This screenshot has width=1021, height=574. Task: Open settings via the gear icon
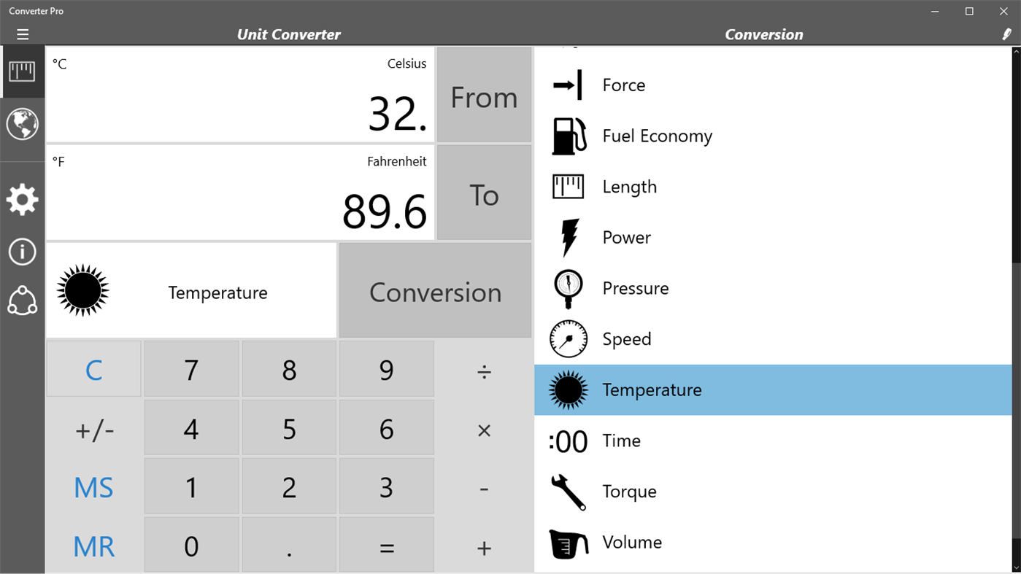click(22, 199)
